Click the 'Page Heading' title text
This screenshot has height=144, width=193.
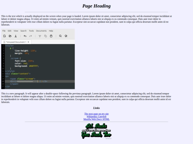click(x=96, y=6)
